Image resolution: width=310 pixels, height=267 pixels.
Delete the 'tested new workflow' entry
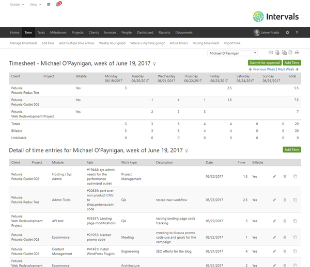pyautogui.click(x=285, y=200)
